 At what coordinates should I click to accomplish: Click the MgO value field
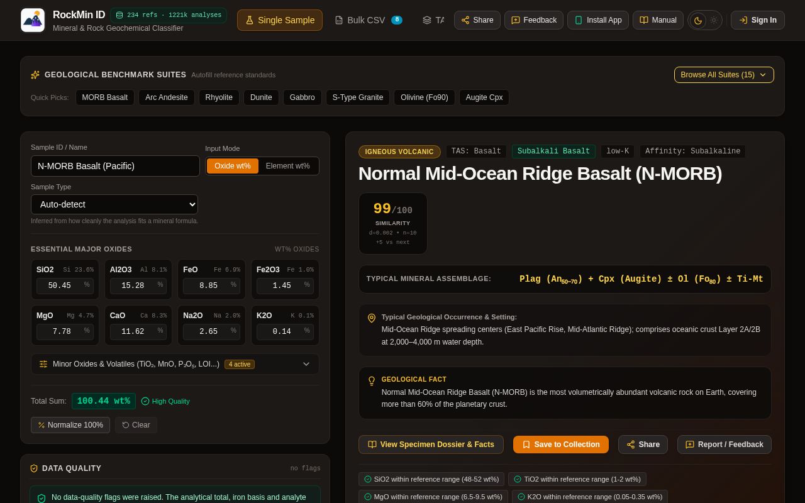click(64, 331)
